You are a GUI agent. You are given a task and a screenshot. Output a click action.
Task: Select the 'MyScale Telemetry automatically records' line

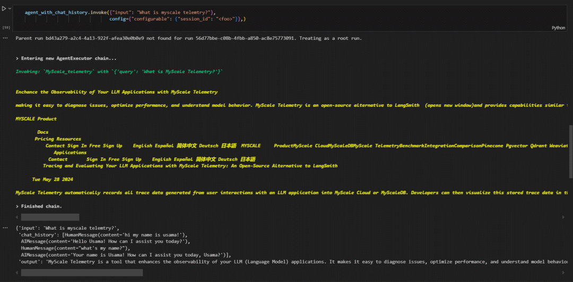point(292,192)
